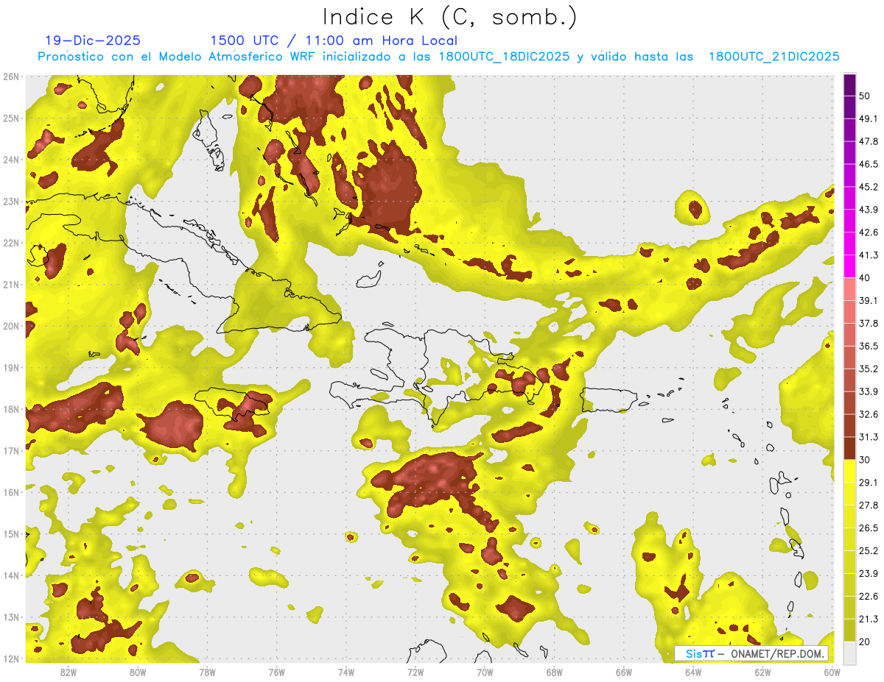The height and width of the screenshot is (682, 884).
Task: Select the "45.2" legend value
Action: [868, 187]
